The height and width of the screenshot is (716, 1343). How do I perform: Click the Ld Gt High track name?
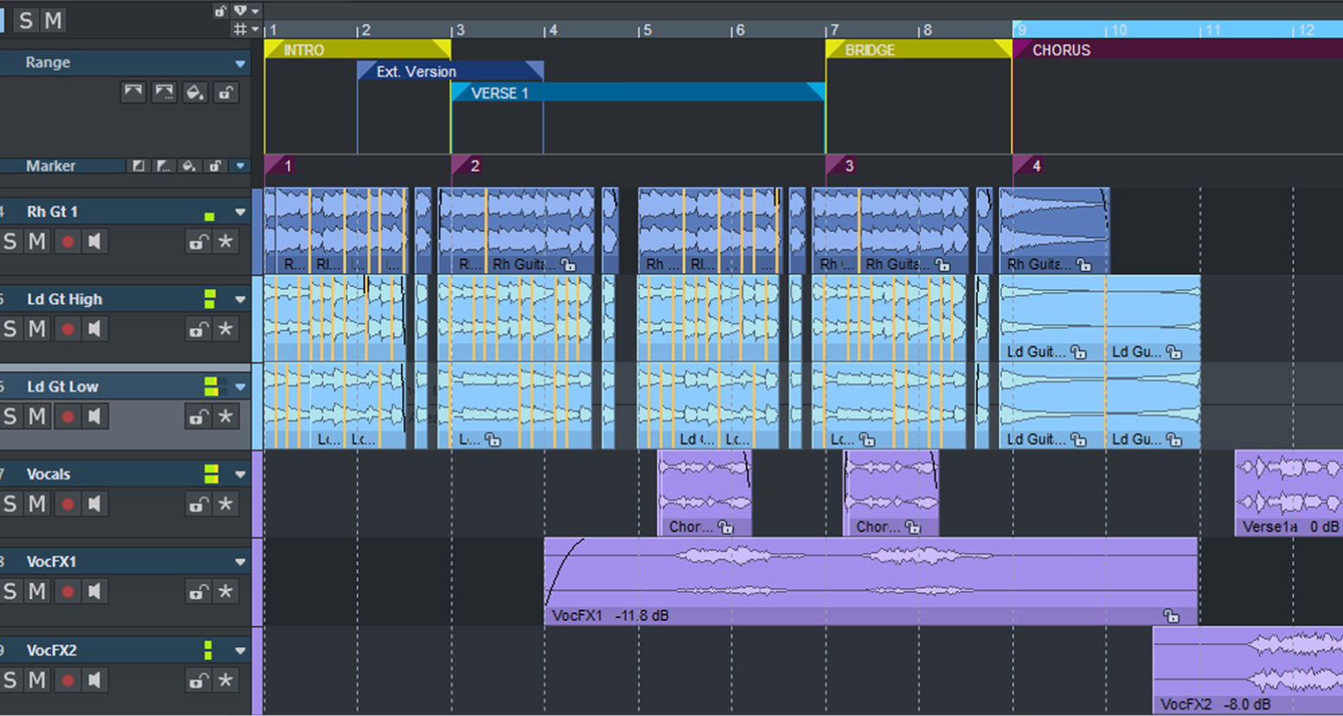64,300
